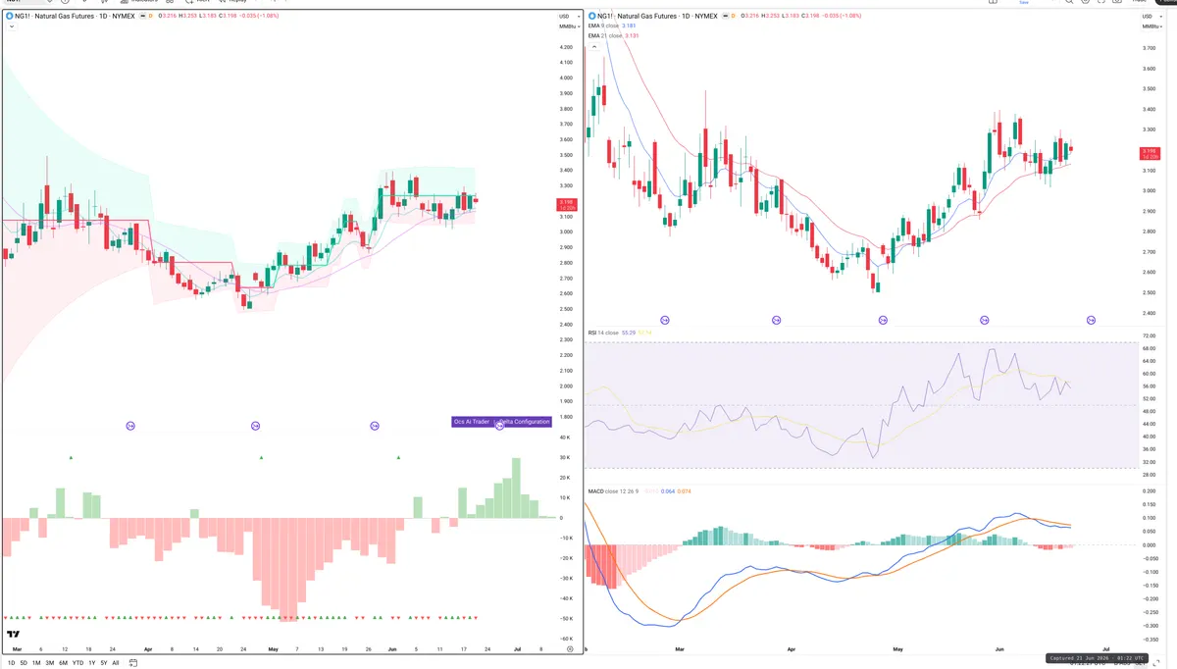1177x669 pixels.
Task: Select the 5D date range
Action: click(x=24, y=663)
